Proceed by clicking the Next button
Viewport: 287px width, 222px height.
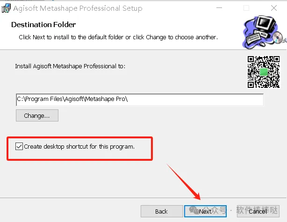[x=205, y=211]
